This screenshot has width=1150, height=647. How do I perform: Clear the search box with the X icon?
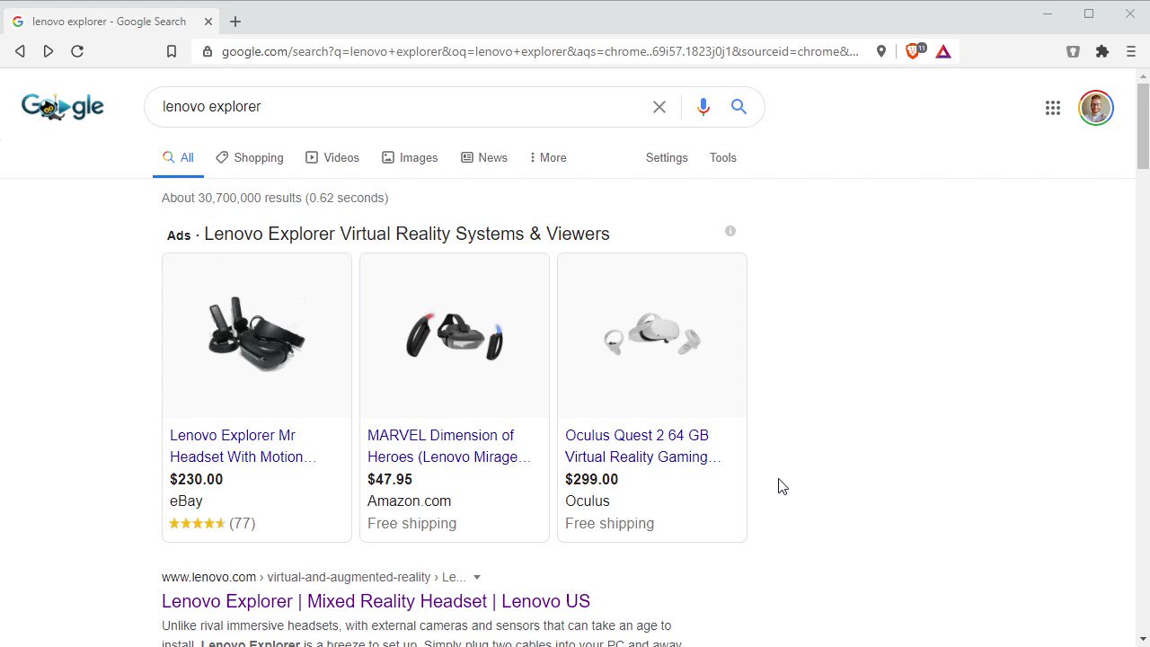pos(659,107)
